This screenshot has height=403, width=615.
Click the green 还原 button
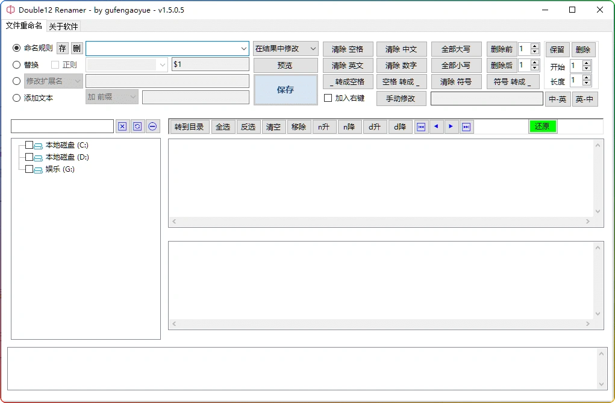(542, 127)
